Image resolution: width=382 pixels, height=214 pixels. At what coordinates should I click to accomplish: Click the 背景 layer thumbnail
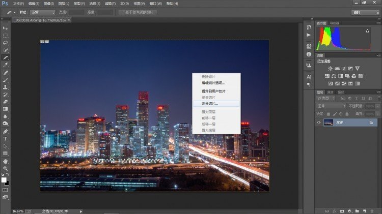pyautogui.click(x=329, y=123)
